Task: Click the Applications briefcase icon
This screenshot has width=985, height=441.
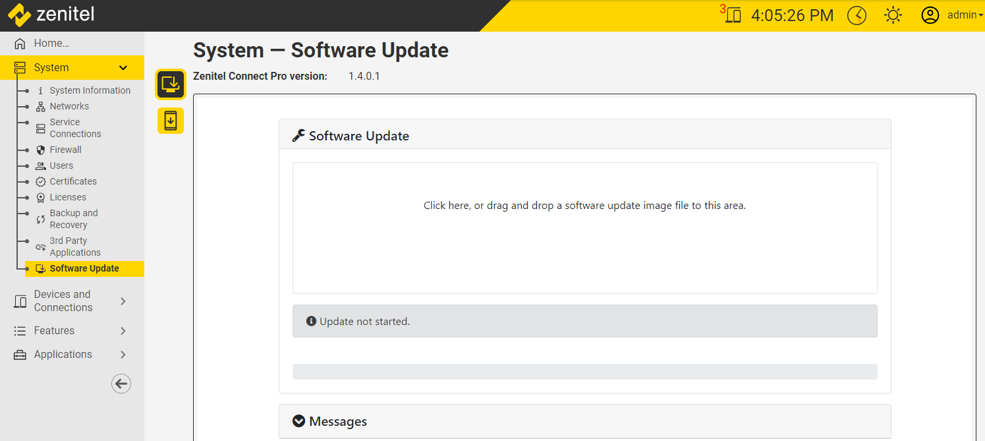Action: [x=20, y=355]
